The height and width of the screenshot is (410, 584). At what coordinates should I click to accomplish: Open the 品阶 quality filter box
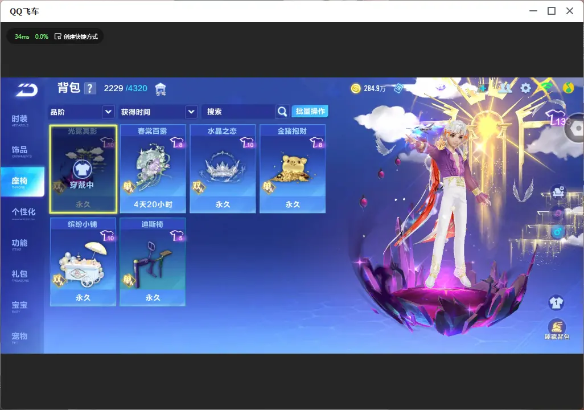(81, 112)
